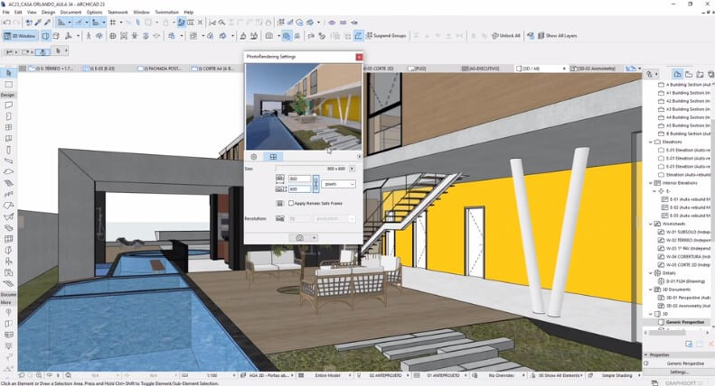Open the File menu
Viewport: 715px width, 386px height.
[6, 13]
